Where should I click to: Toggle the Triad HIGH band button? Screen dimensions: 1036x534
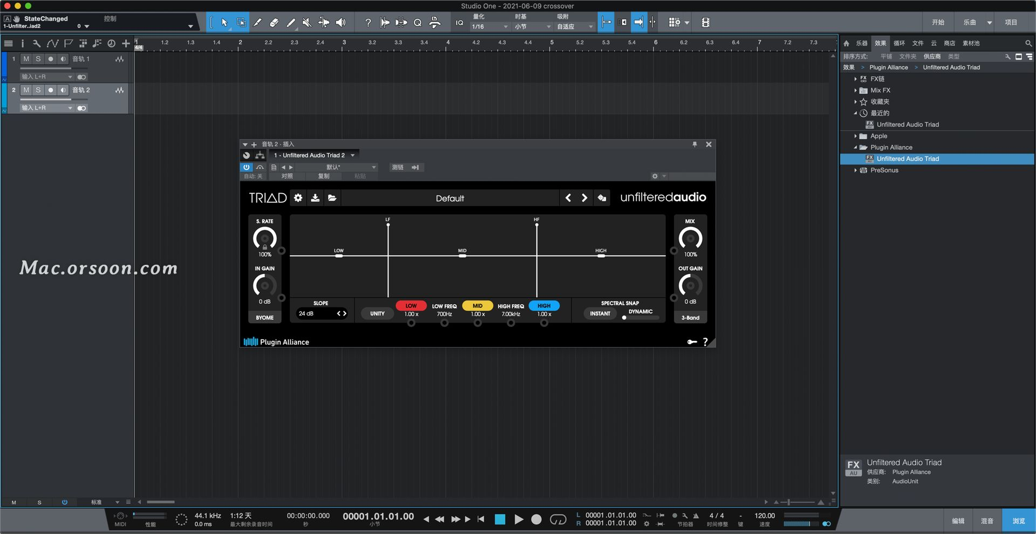click(x=544, y=305)
